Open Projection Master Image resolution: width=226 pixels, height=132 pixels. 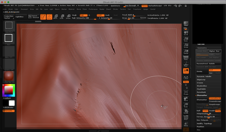pos(9,17)
